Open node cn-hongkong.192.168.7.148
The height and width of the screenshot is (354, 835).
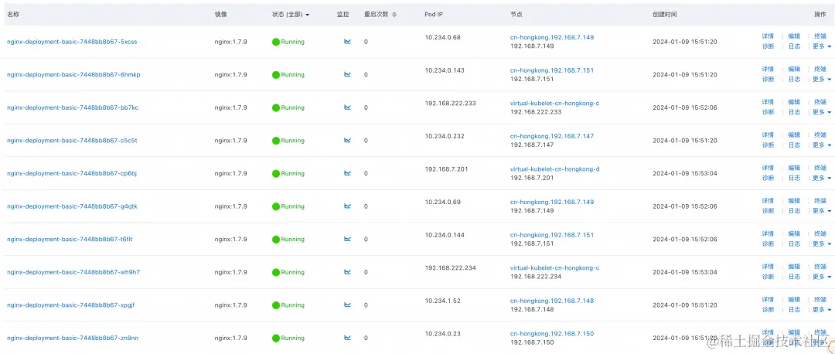click(552, 301)
